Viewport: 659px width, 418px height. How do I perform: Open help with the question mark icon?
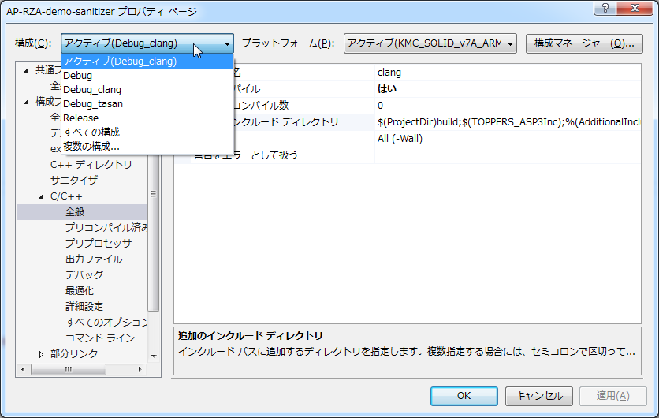pyautogui.click(x=603, y=8)
